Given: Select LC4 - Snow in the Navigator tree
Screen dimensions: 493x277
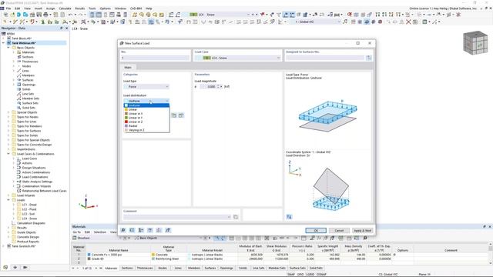Looking at the screenshot, I should coord(29,219).
